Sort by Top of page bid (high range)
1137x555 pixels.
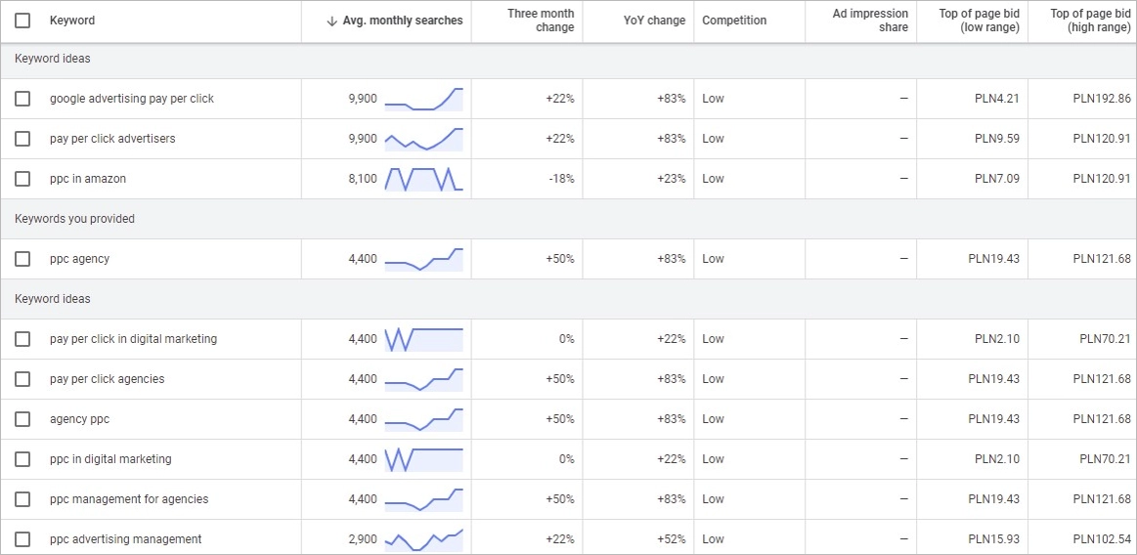coord(1090,21)
